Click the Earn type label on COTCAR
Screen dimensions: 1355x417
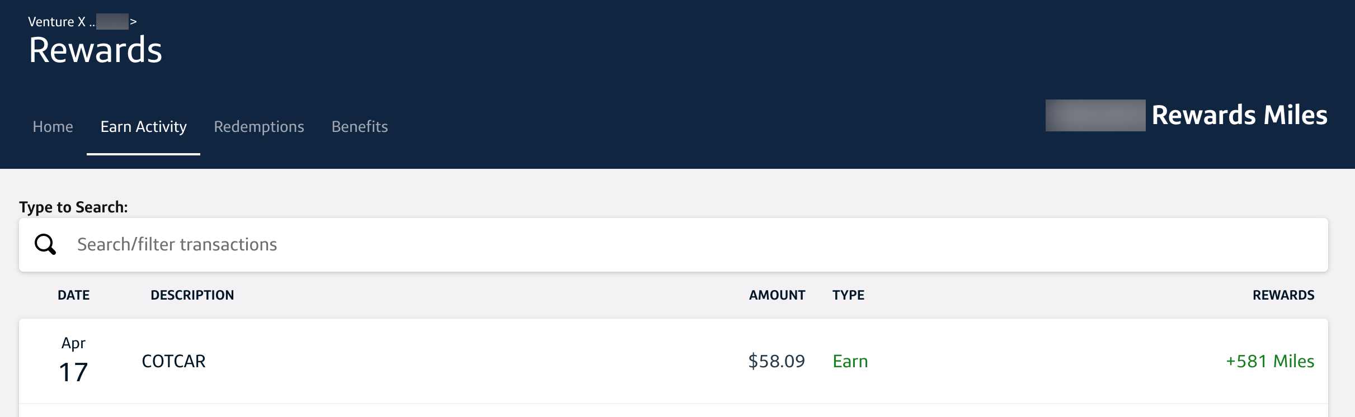(850, 361)
